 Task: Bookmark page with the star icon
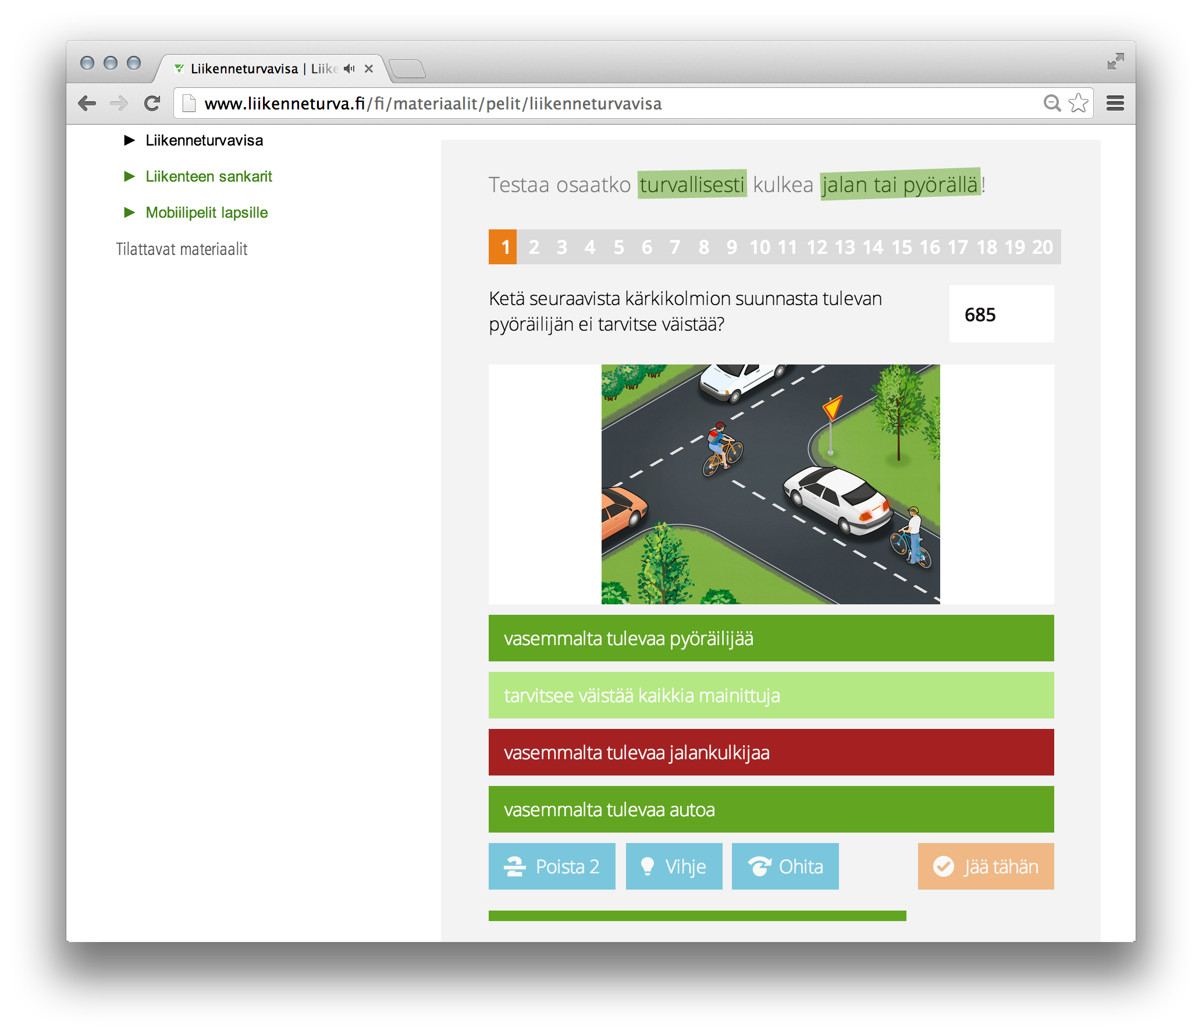1078,104
